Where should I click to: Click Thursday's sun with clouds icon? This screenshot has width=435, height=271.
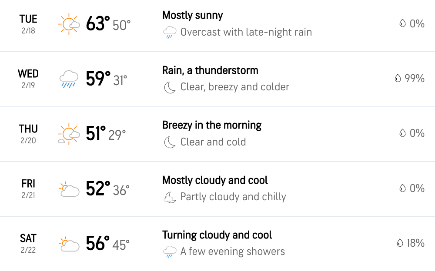69,134
